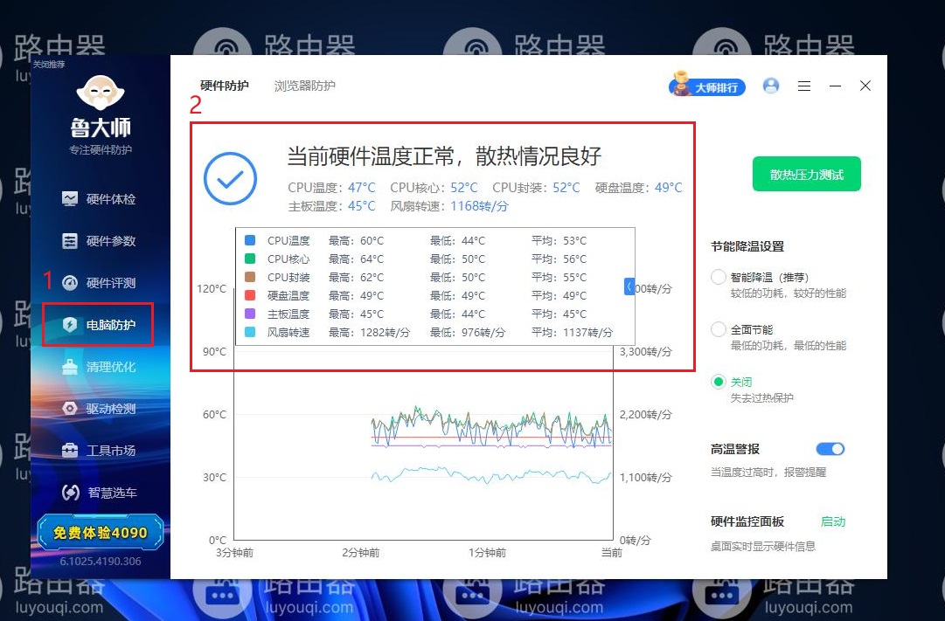
Task: Open 硬件评测 in the sidebar
Action: tap(99, 283)
